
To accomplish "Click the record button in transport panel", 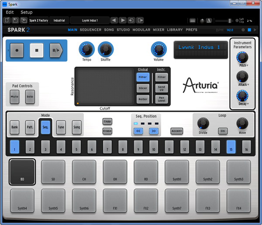I will [x=17, y=50].
